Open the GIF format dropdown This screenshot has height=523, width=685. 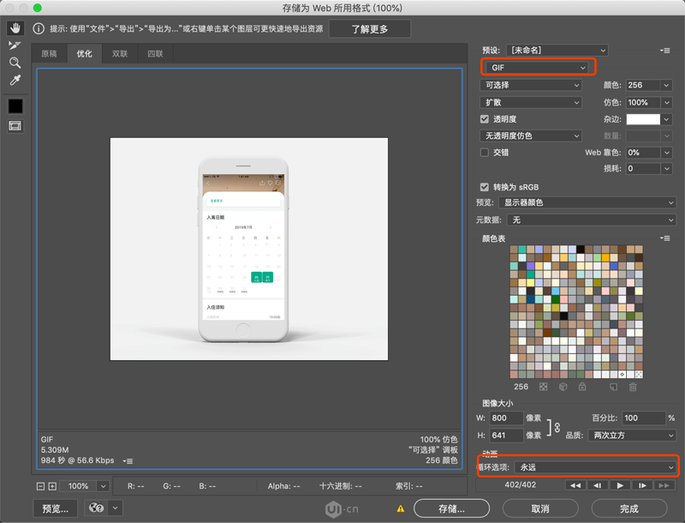pos(537,68)
